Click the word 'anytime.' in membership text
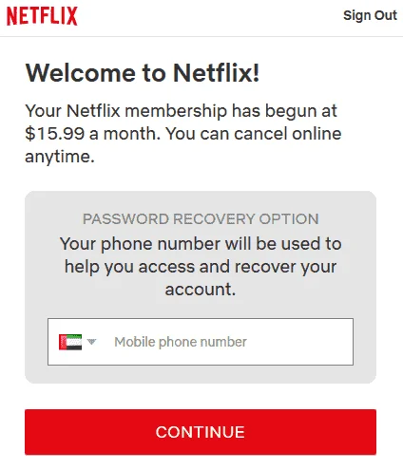This screenshot has height=470, width=403. [x=60, y=157]
